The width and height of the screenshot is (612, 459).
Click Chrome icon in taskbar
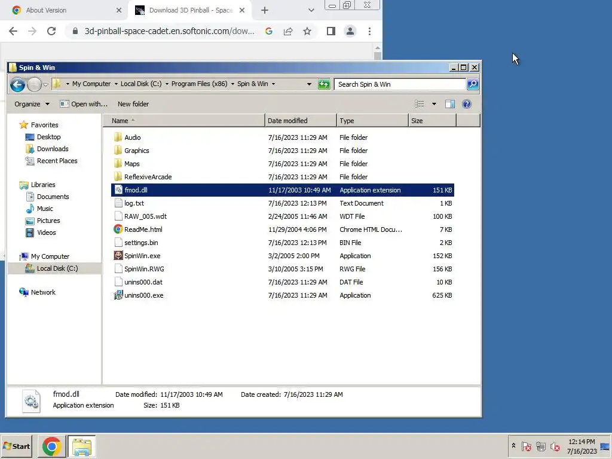(x=51, y=446)
